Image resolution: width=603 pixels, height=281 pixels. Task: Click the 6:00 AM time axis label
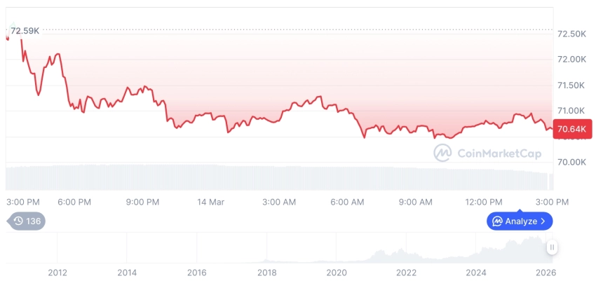tap(347, 202)
